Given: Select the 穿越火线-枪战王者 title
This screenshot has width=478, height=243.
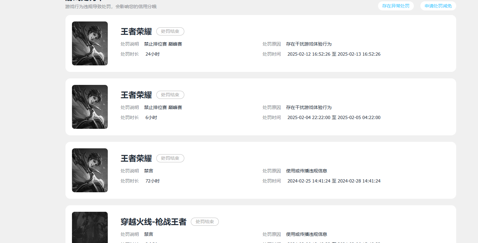Looking at the screenshot, I should click(x=153, y=222).
